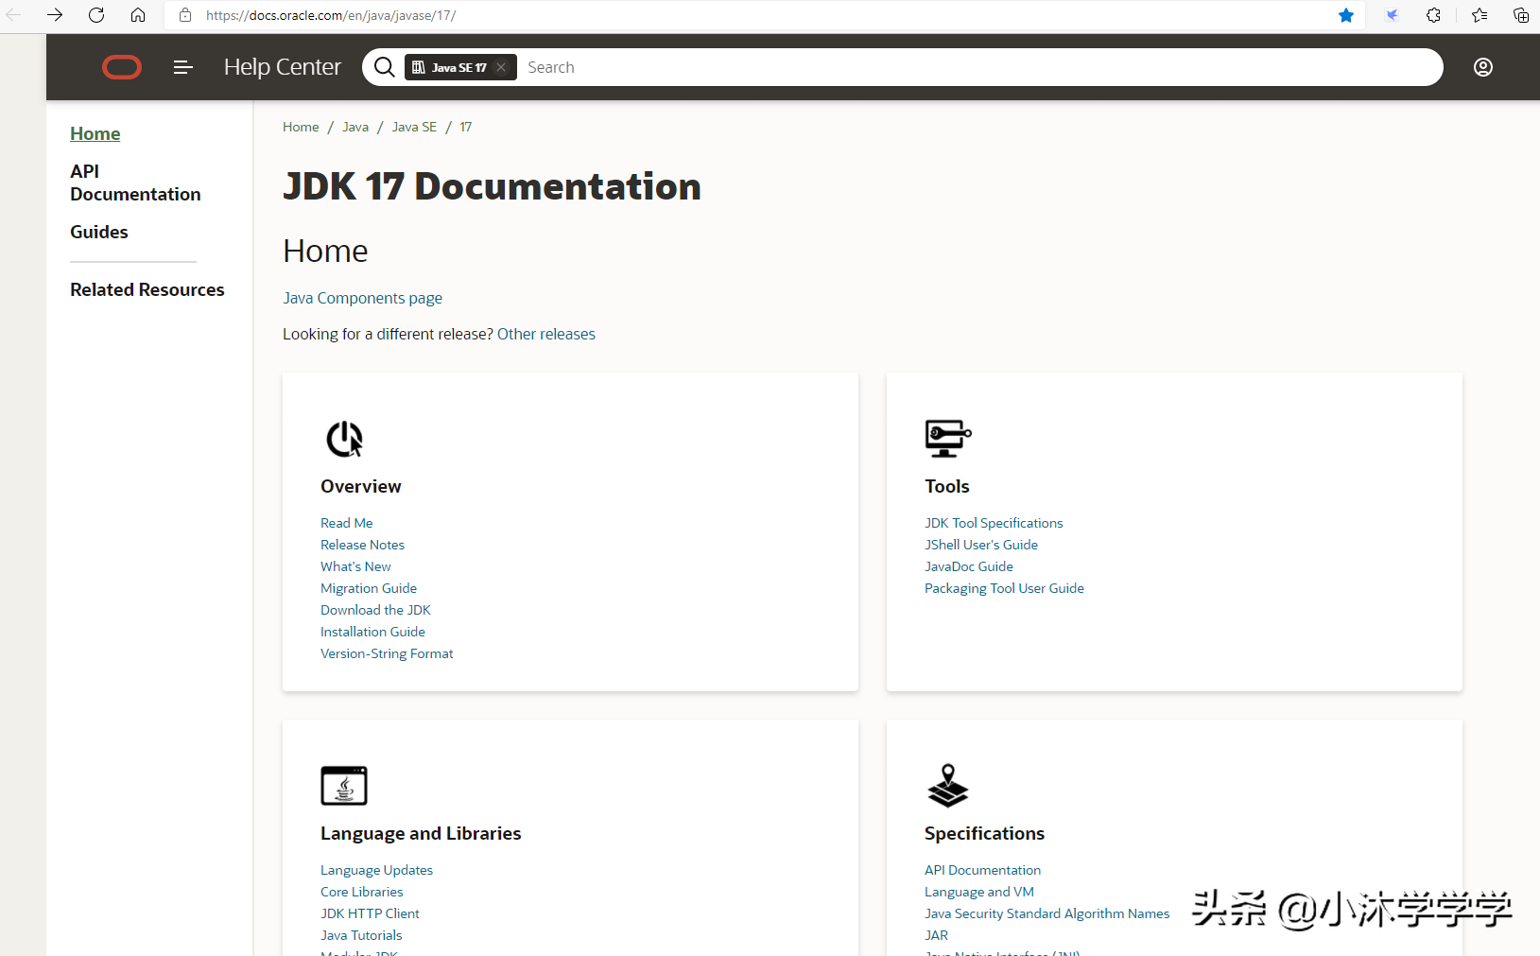Open the hamburger navigation menu

coord(183,67)
